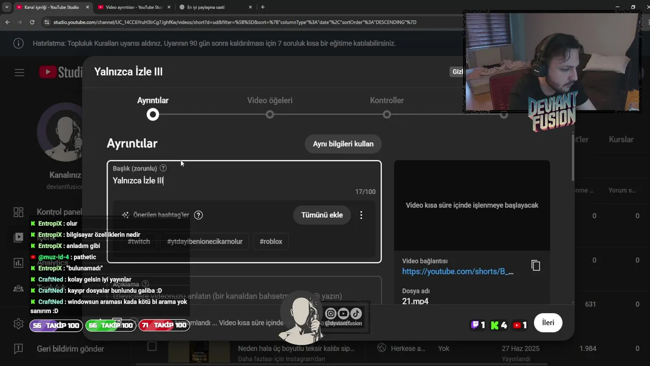Click the Geri bildirim gönder feedback icon
The image size is (650, 366).
[18, 349]
